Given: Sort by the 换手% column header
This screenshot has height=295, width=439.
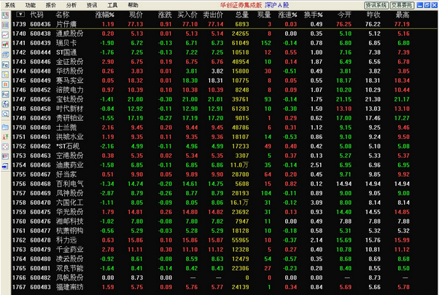Looking at the screenshot, I should 314,14.
